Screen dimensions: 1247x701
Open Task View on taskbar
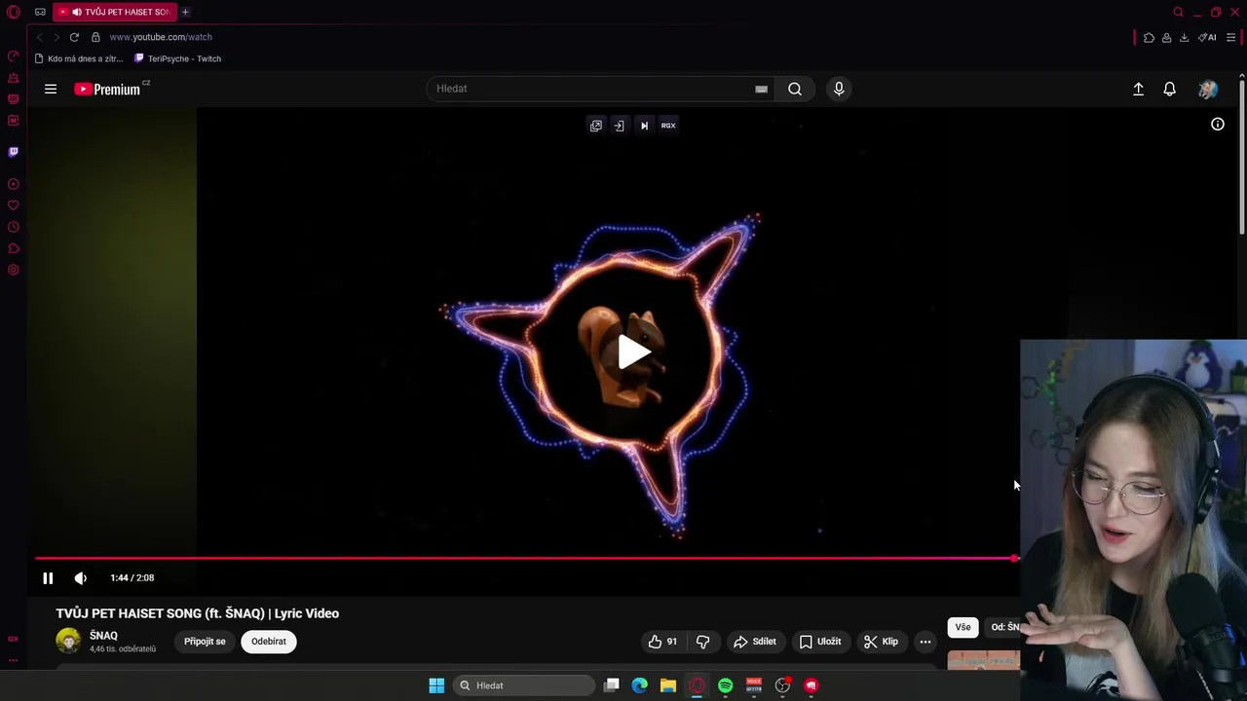pos(611,685)
